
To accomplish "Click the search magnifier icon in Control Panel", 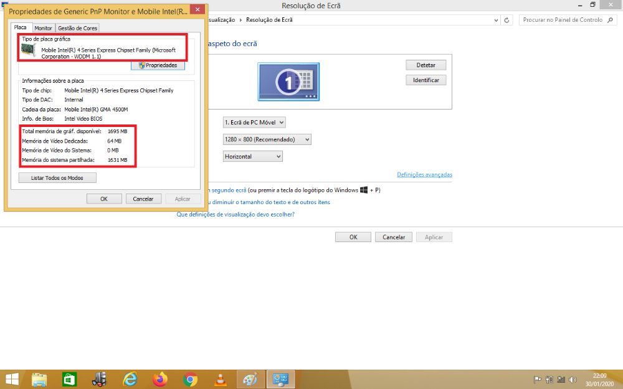I will click(x=611, y=20).
